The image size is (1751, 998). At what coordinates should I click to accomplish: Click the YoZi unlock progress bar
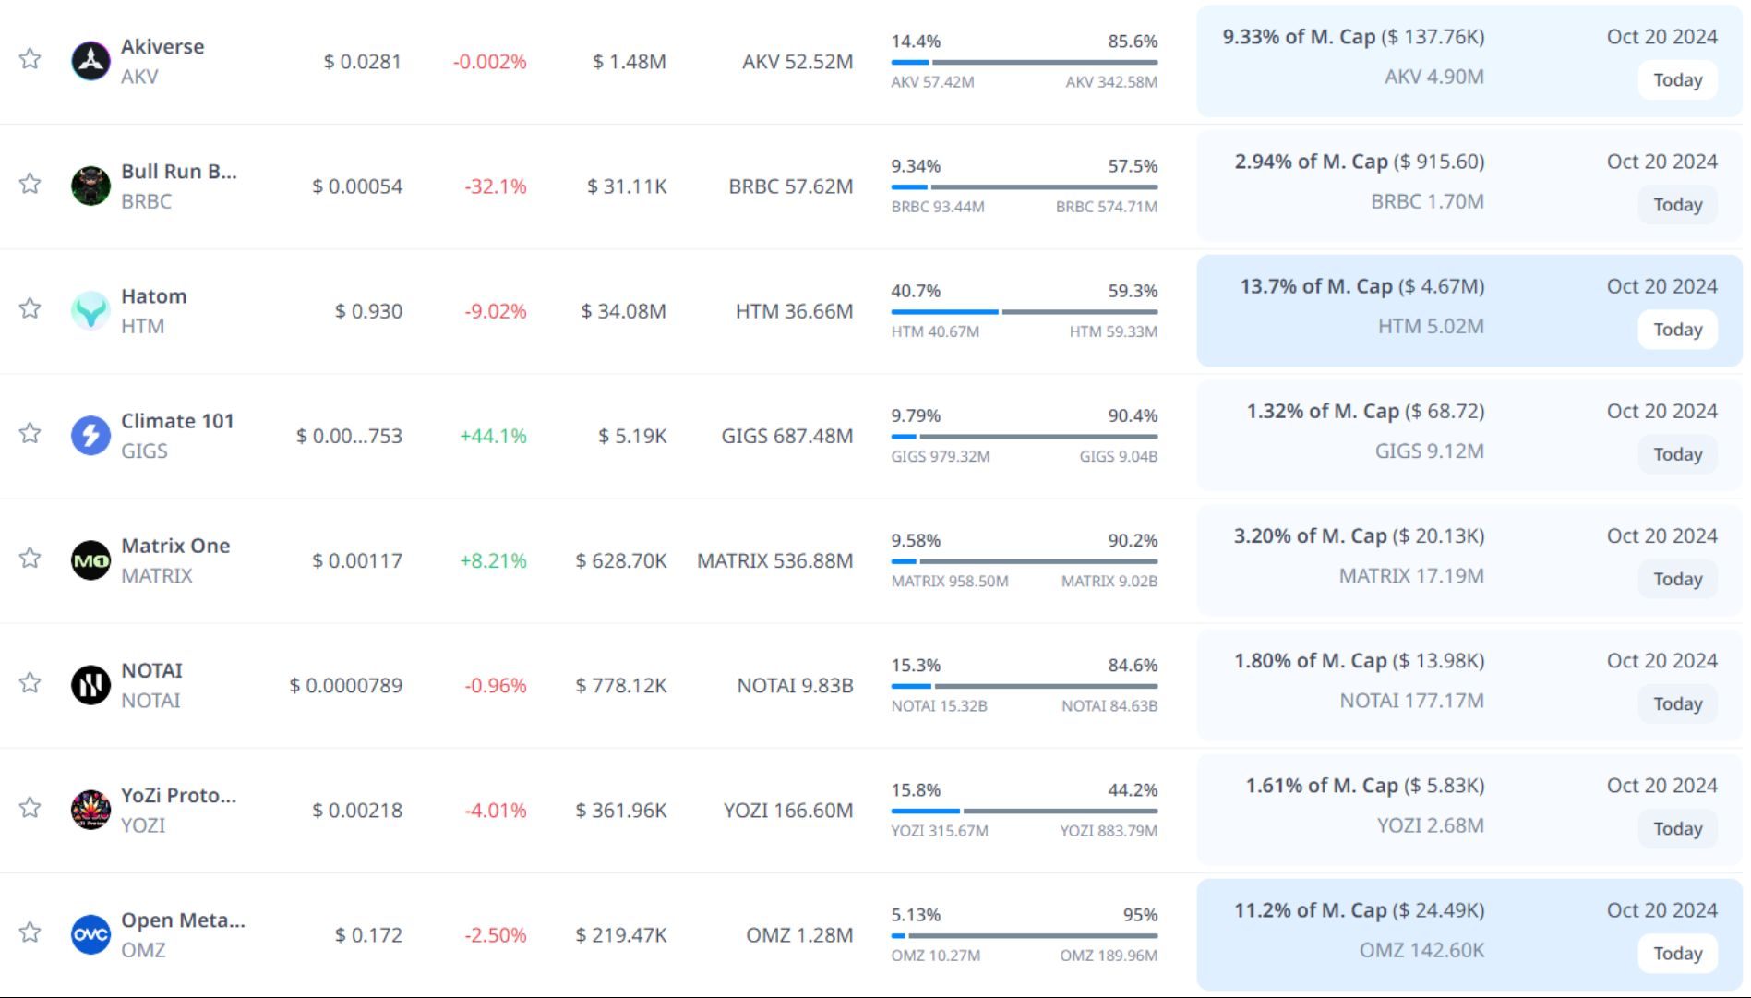tap(1024, 812)
